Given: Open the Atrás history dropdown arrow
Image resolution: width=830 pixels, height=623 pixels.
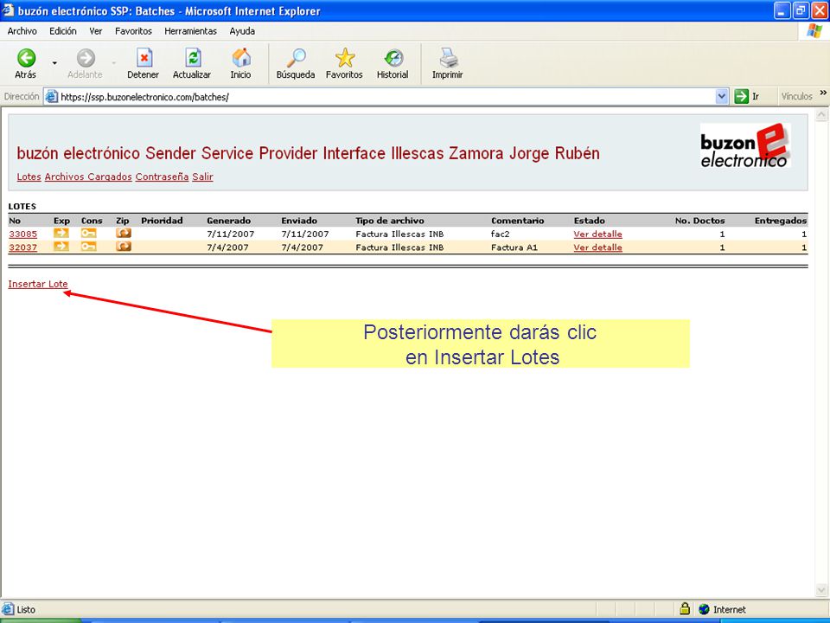Looking at the screenshot, I should pyautogui.click(x=54, y=63).
